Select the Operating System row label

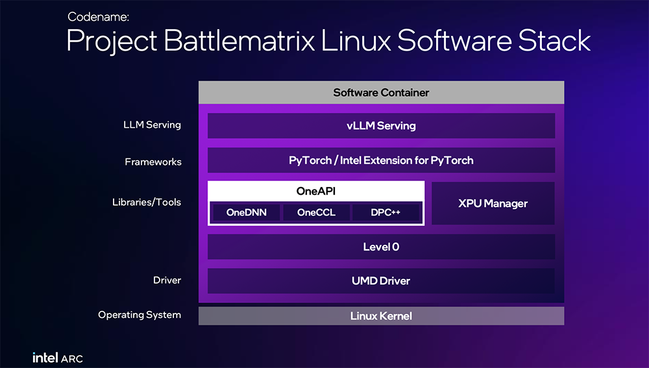[140, 315]
